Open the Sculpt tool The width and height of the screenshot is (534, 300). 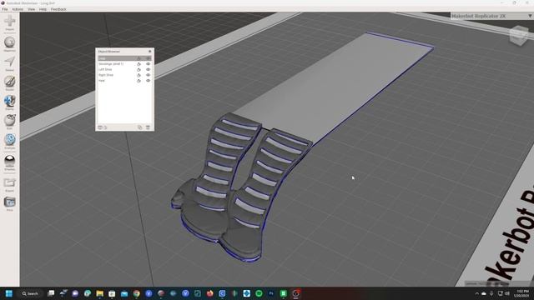(x=9, y=82)
